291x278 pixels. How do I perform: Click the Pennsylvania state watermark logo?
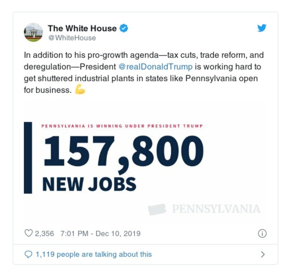[157, 209]
